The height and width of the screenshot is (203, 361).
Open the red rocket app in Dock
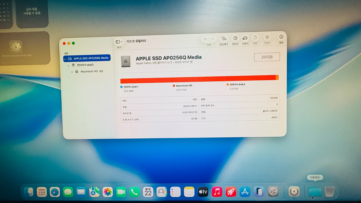tap(231, 192)
